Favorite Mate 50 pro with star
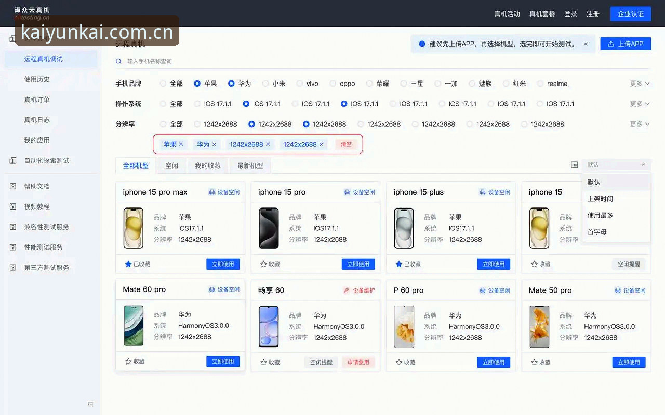 534,362
